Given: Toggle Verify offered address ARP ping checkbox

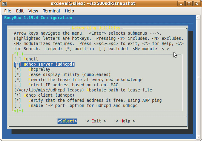Looking at the screenshot, I should pos(18,100).
